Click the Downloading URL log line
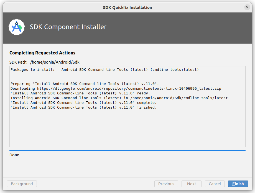Image resolution: width=255 pixels, height=193 pixels. (116, 88)
